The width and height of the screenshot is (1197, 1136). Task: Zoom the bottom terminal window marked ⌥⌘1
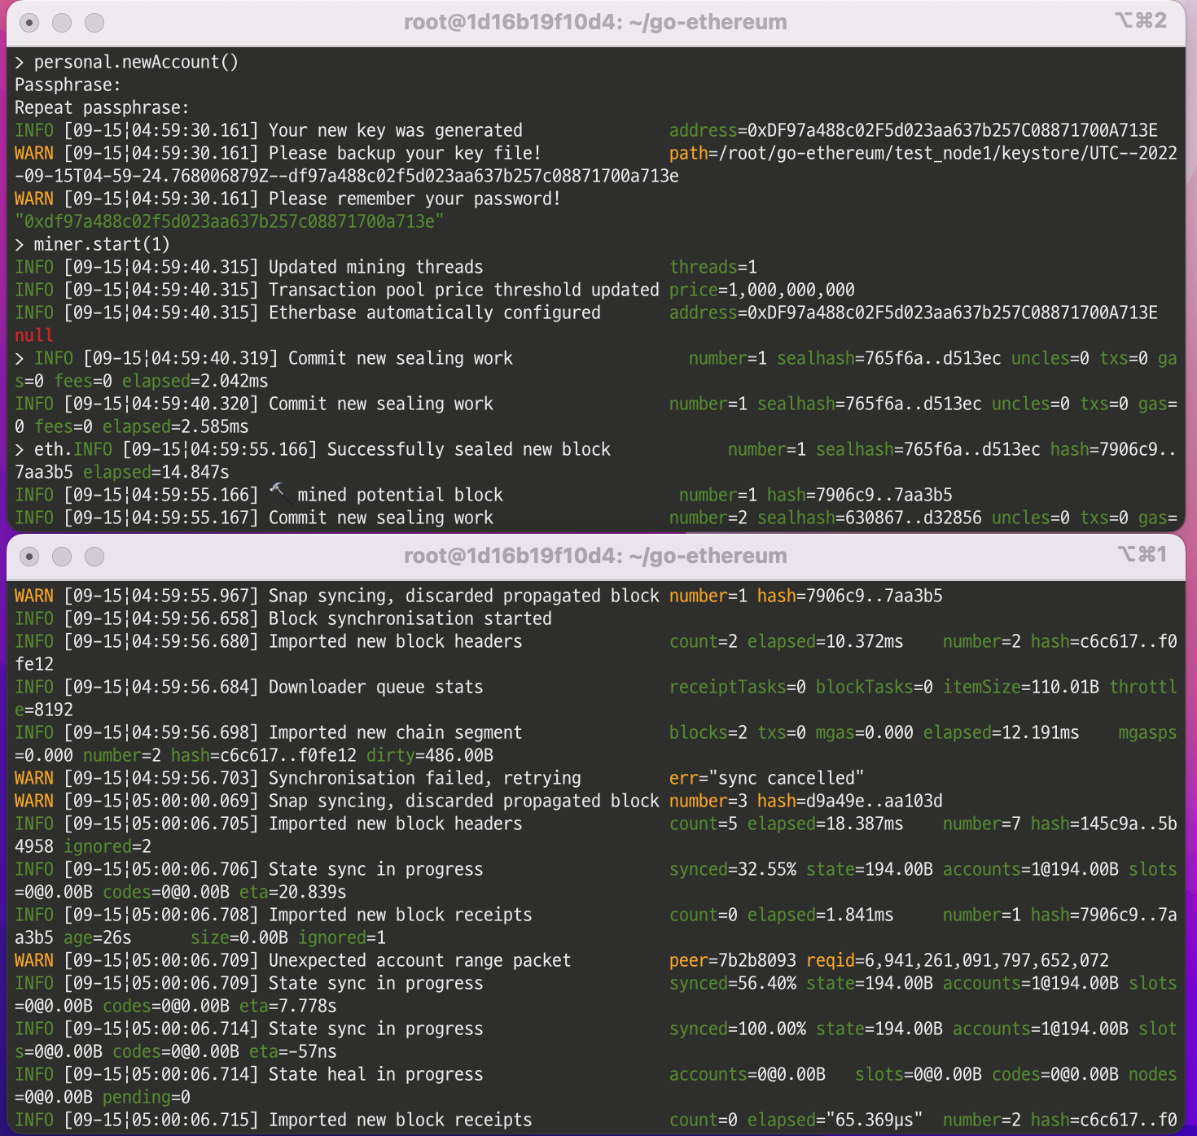[x=94, y=557]
